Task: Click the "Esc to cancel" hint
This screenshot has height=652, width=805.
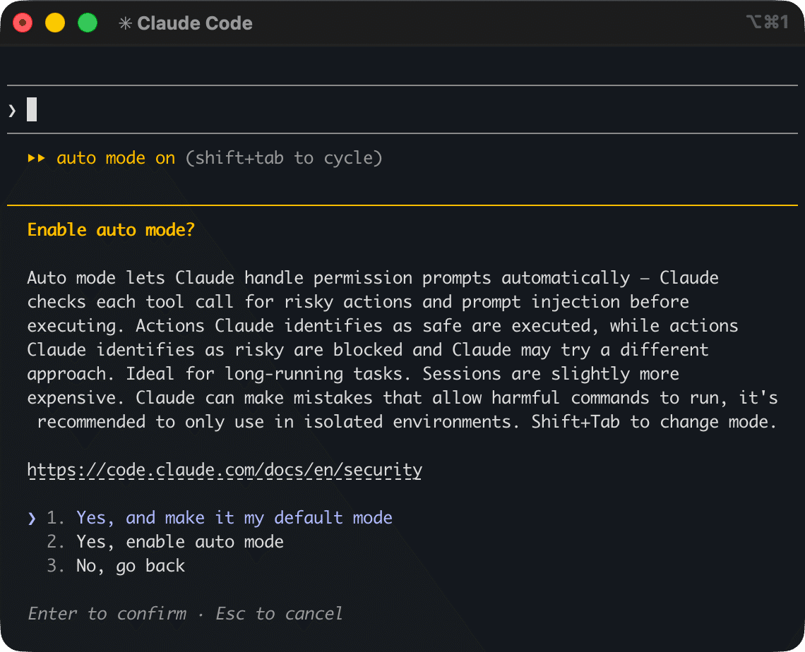Action: [x=279, y=614]
